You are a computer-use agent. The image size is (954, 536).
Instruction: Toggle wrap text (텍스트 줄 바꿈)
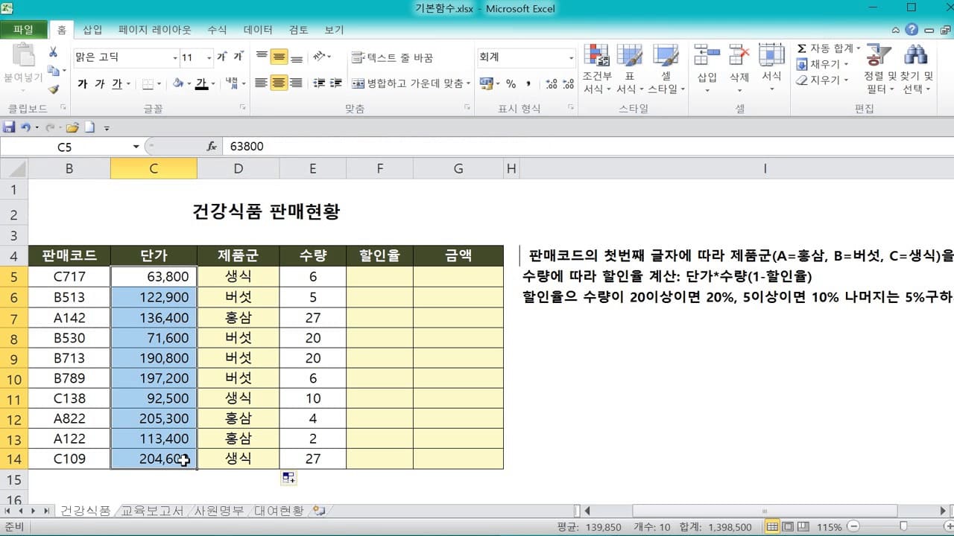tap(392, 57)
